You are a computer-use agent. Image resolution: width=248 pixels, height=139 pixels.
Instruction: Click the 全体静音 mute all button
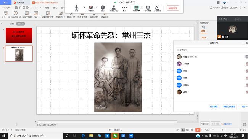point(214,107)
